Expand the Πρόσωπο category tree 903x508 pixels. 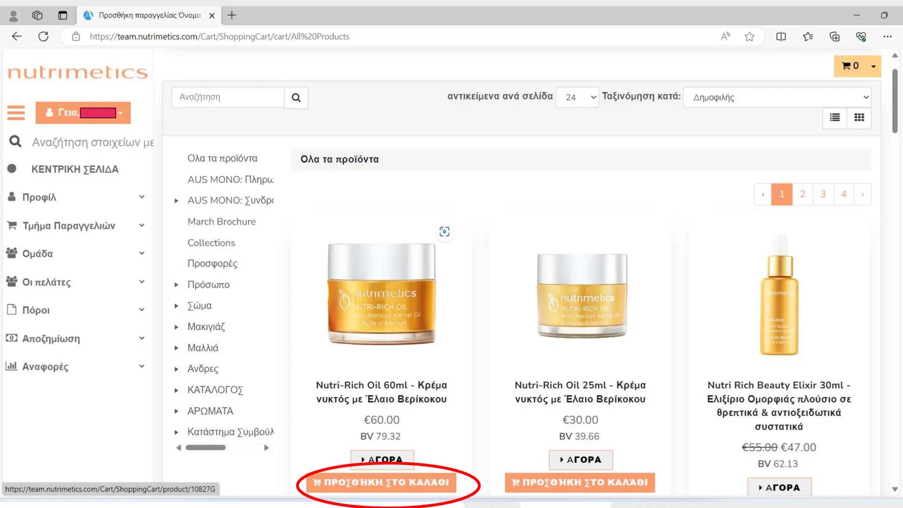(x=176, y=285)
